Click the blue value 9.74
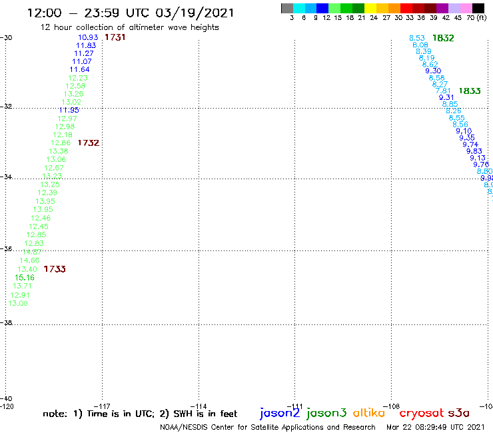 (470, 145)
